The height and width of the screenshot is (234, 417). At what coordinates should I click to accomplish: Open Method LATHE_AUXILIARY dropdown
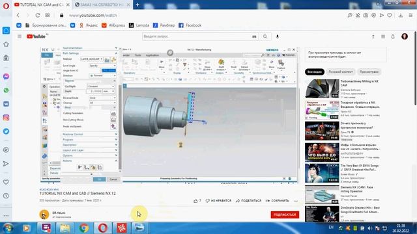[x=92, y=59]
